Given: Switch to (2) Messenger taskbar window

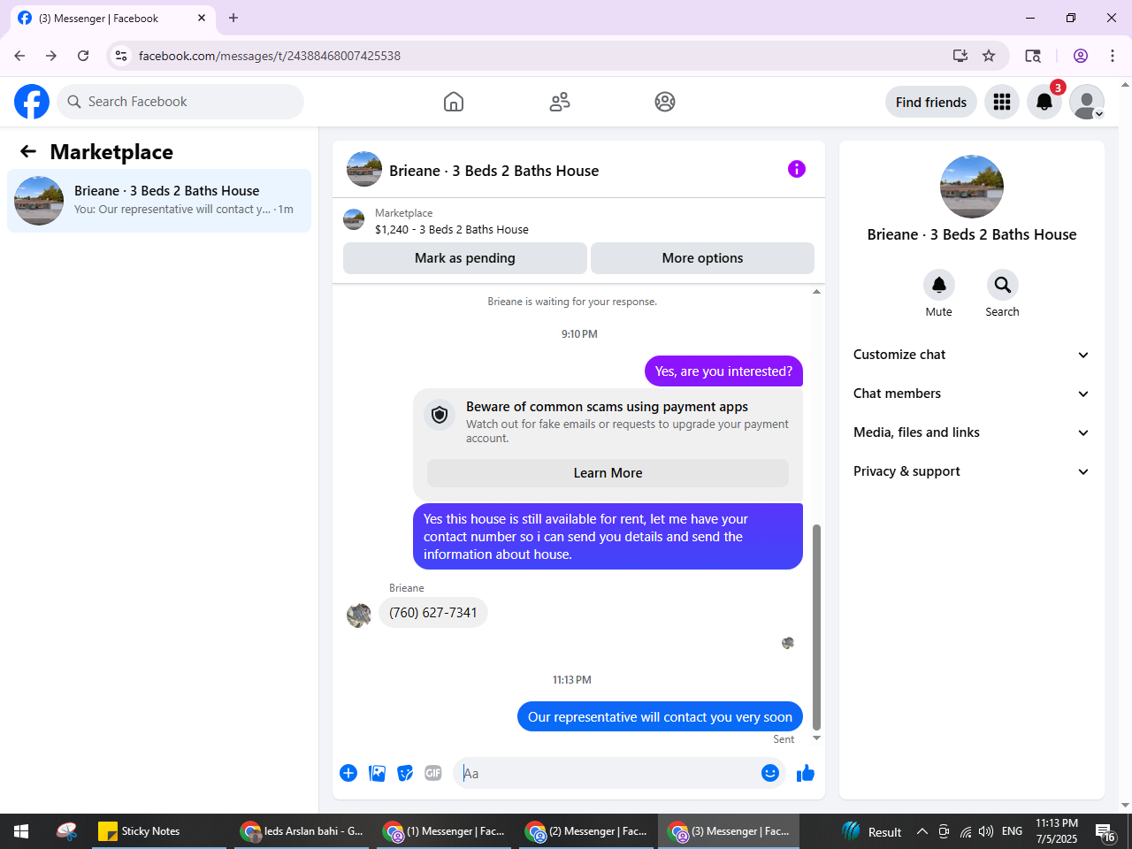Looking at the screenshot, I should click(587, 831).
